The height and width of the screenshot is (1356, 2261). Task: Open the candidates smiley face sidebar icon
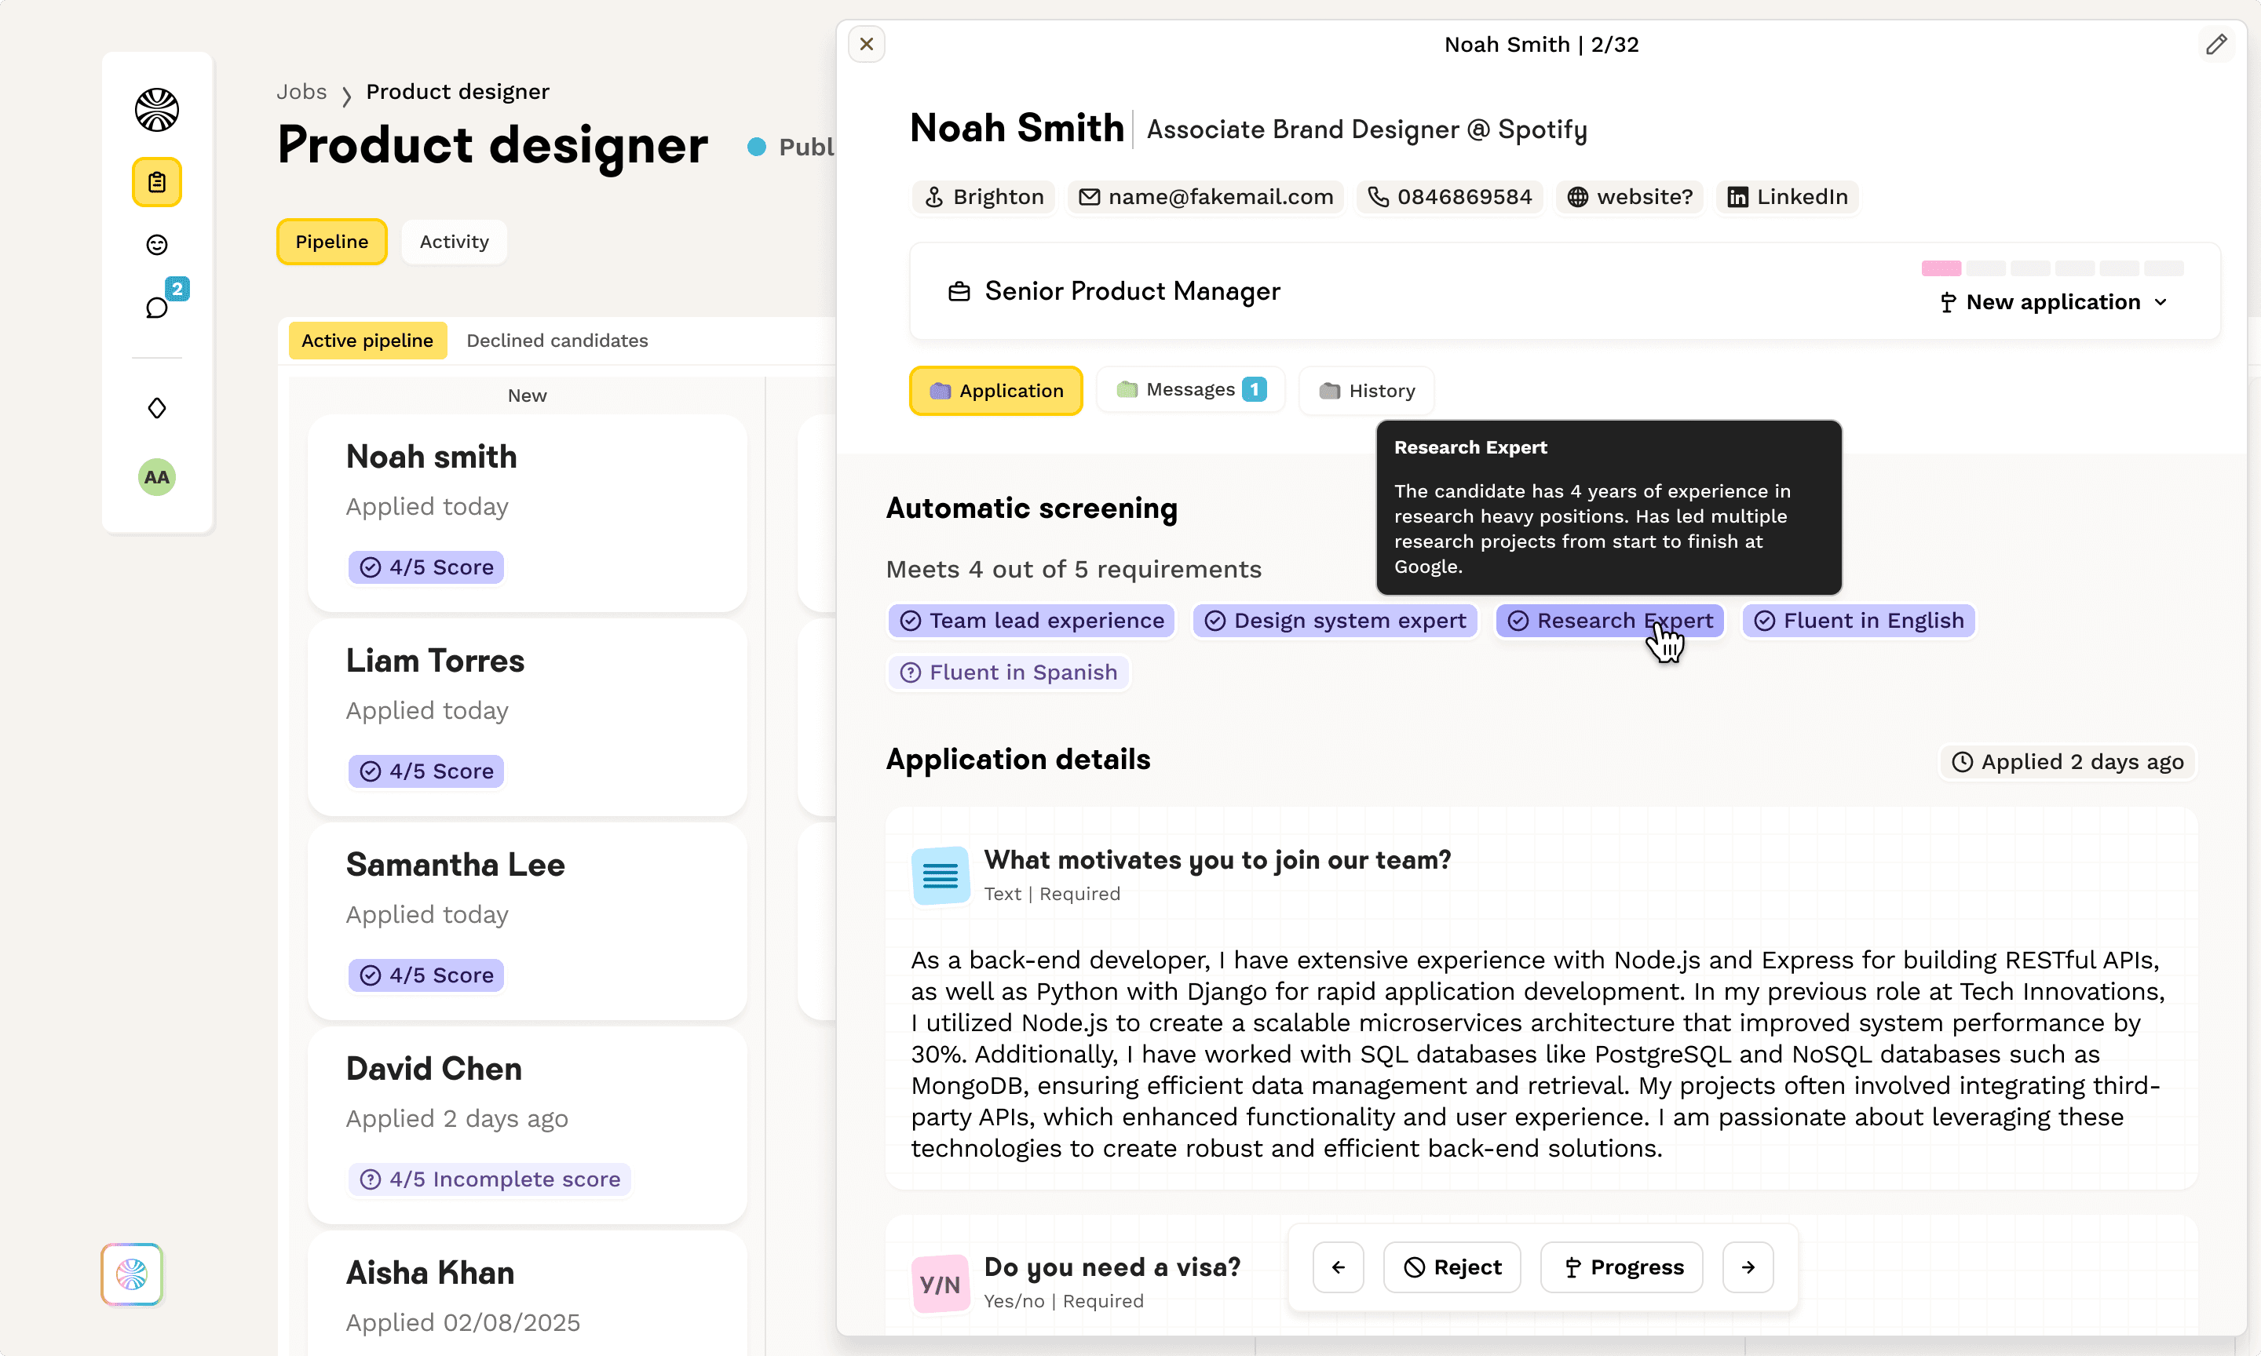point(156,245)
